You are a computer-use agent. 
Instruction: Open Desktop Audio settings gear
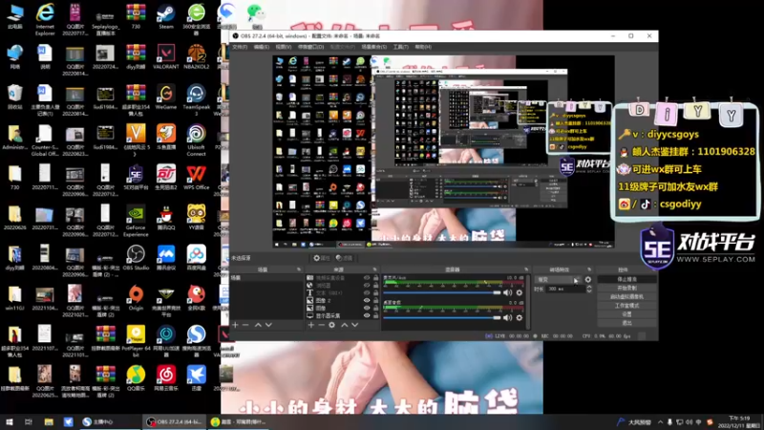click(x=520, y=317)
